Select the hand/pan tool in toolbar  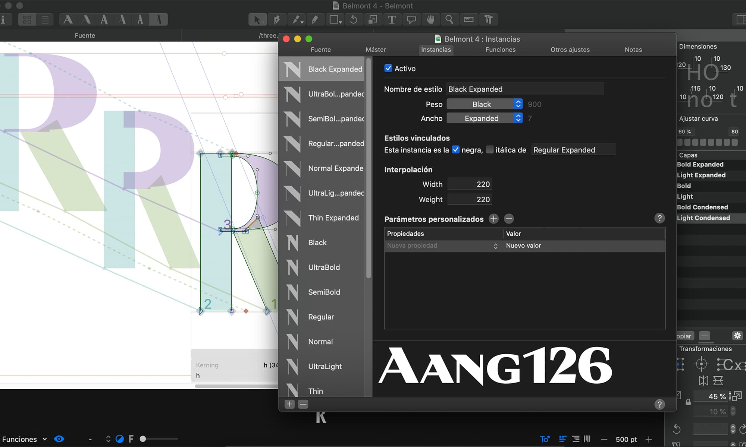(430, 20)
